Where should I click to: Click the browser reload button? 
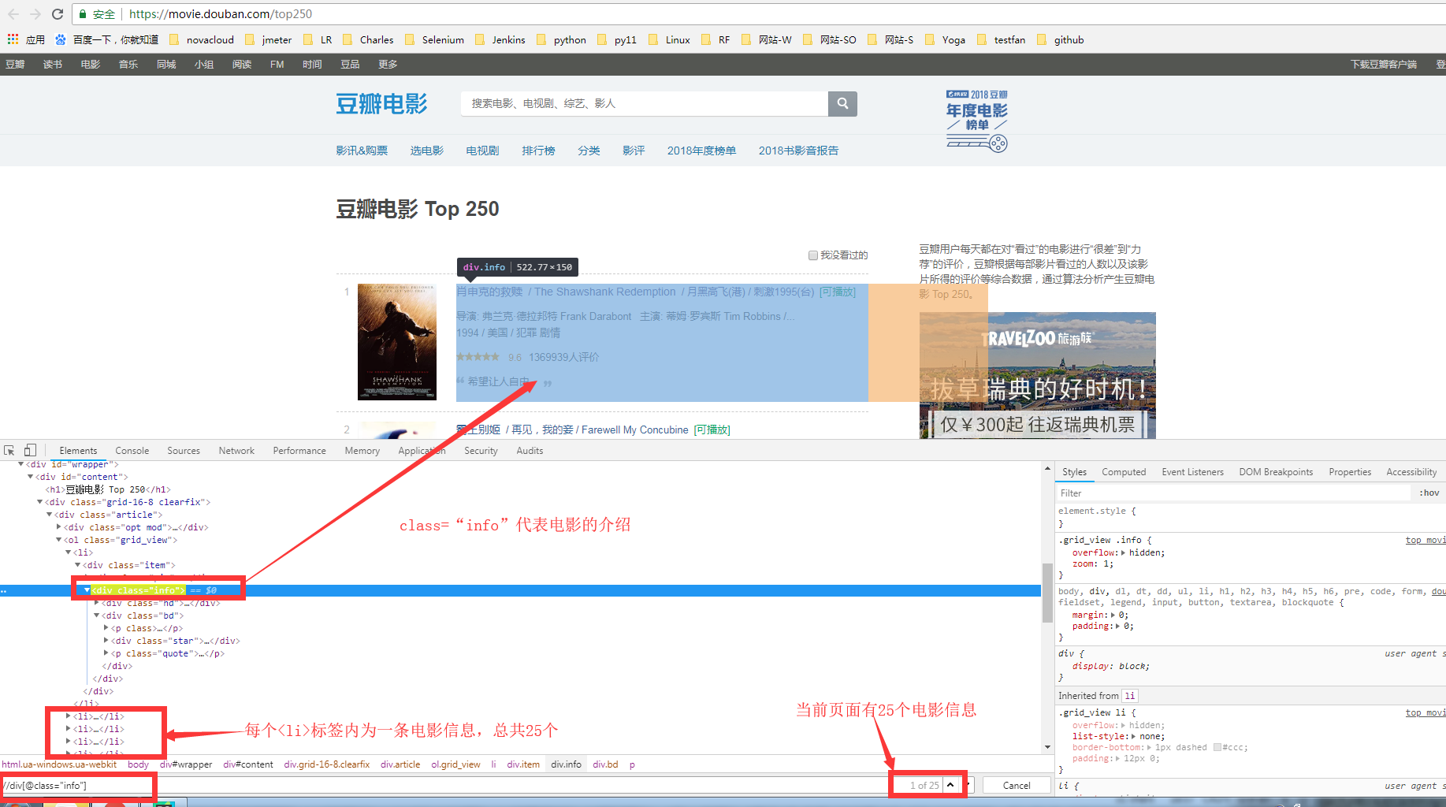point(58,14)
